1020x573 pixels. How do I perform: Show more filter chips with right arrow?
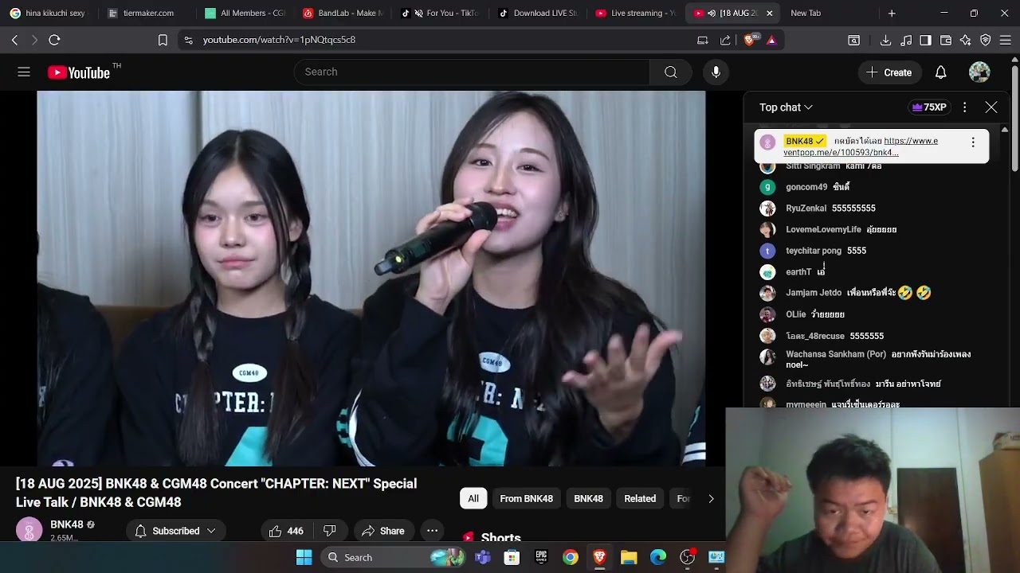pyautogui.click(x=711, y=499)
